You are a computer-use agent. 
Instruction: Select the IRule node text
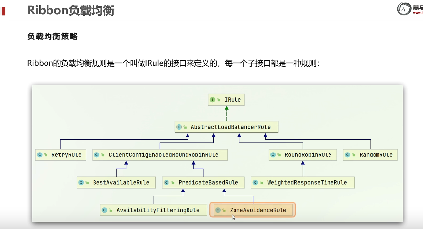pos(233,100)
